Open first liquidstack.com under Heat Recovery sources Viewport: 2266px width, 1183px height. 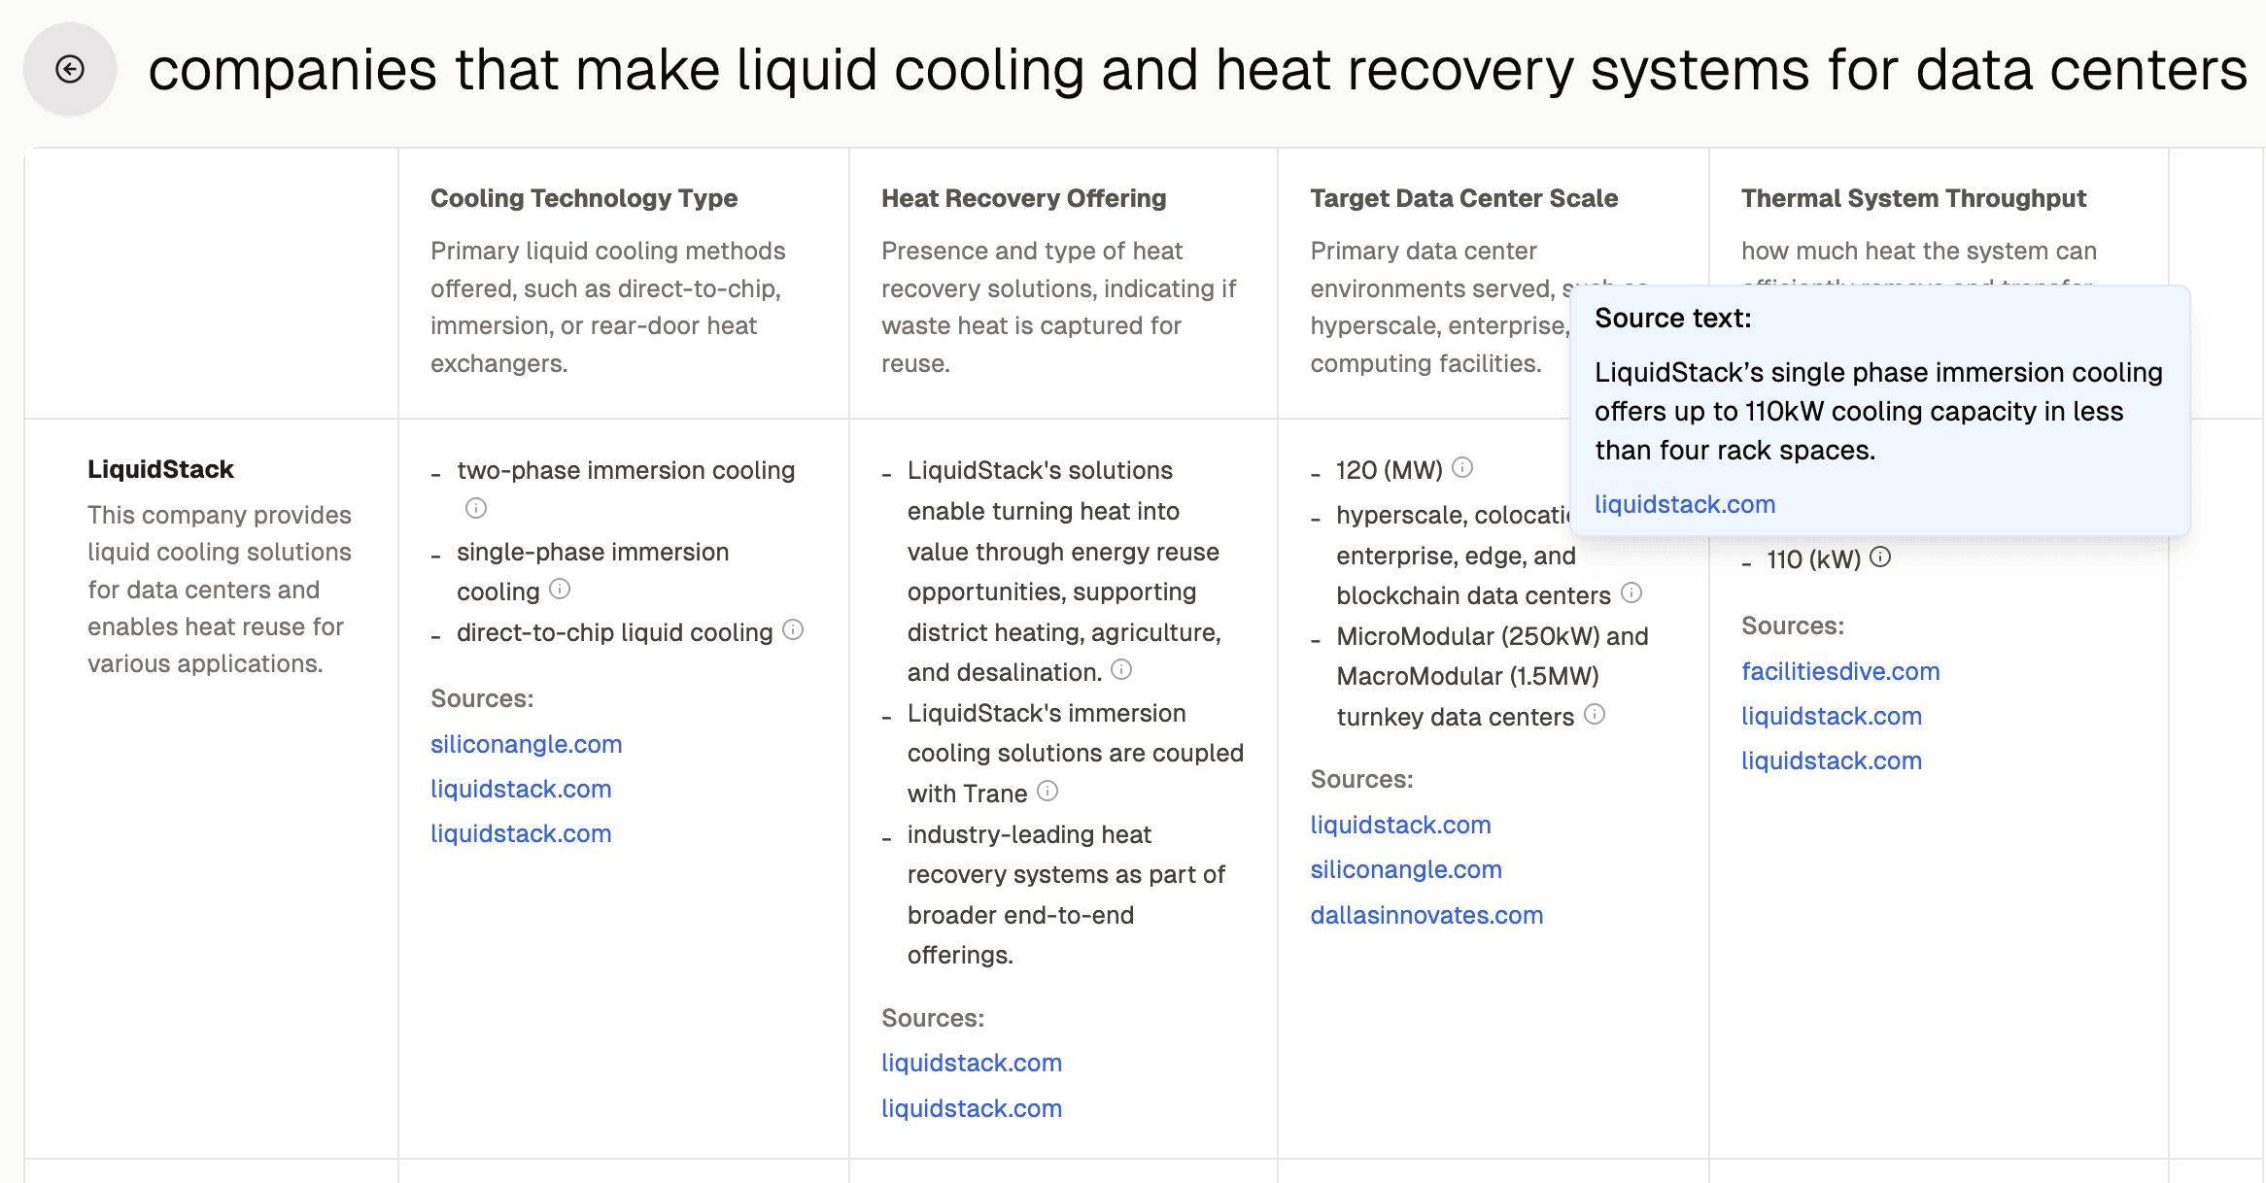[x=971, y=1063]
